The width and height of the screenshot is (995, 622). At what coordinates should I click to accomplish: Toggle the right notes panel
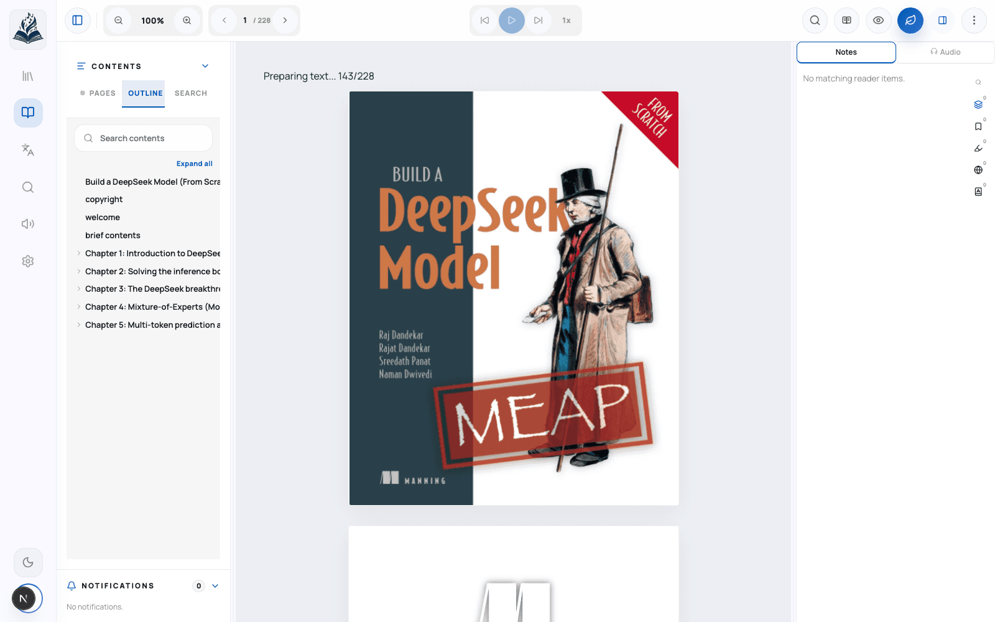point(943,21)
